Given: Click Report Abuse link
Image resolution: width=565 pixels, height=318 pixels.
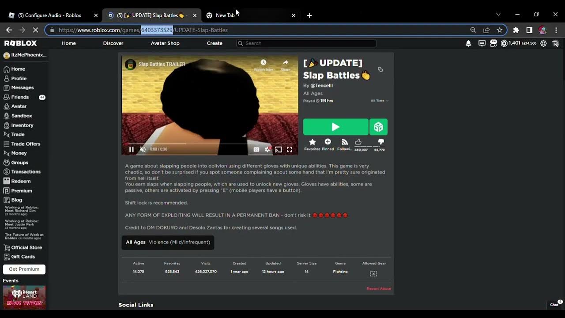Looking at the screenshot, I should pos(379,289).
